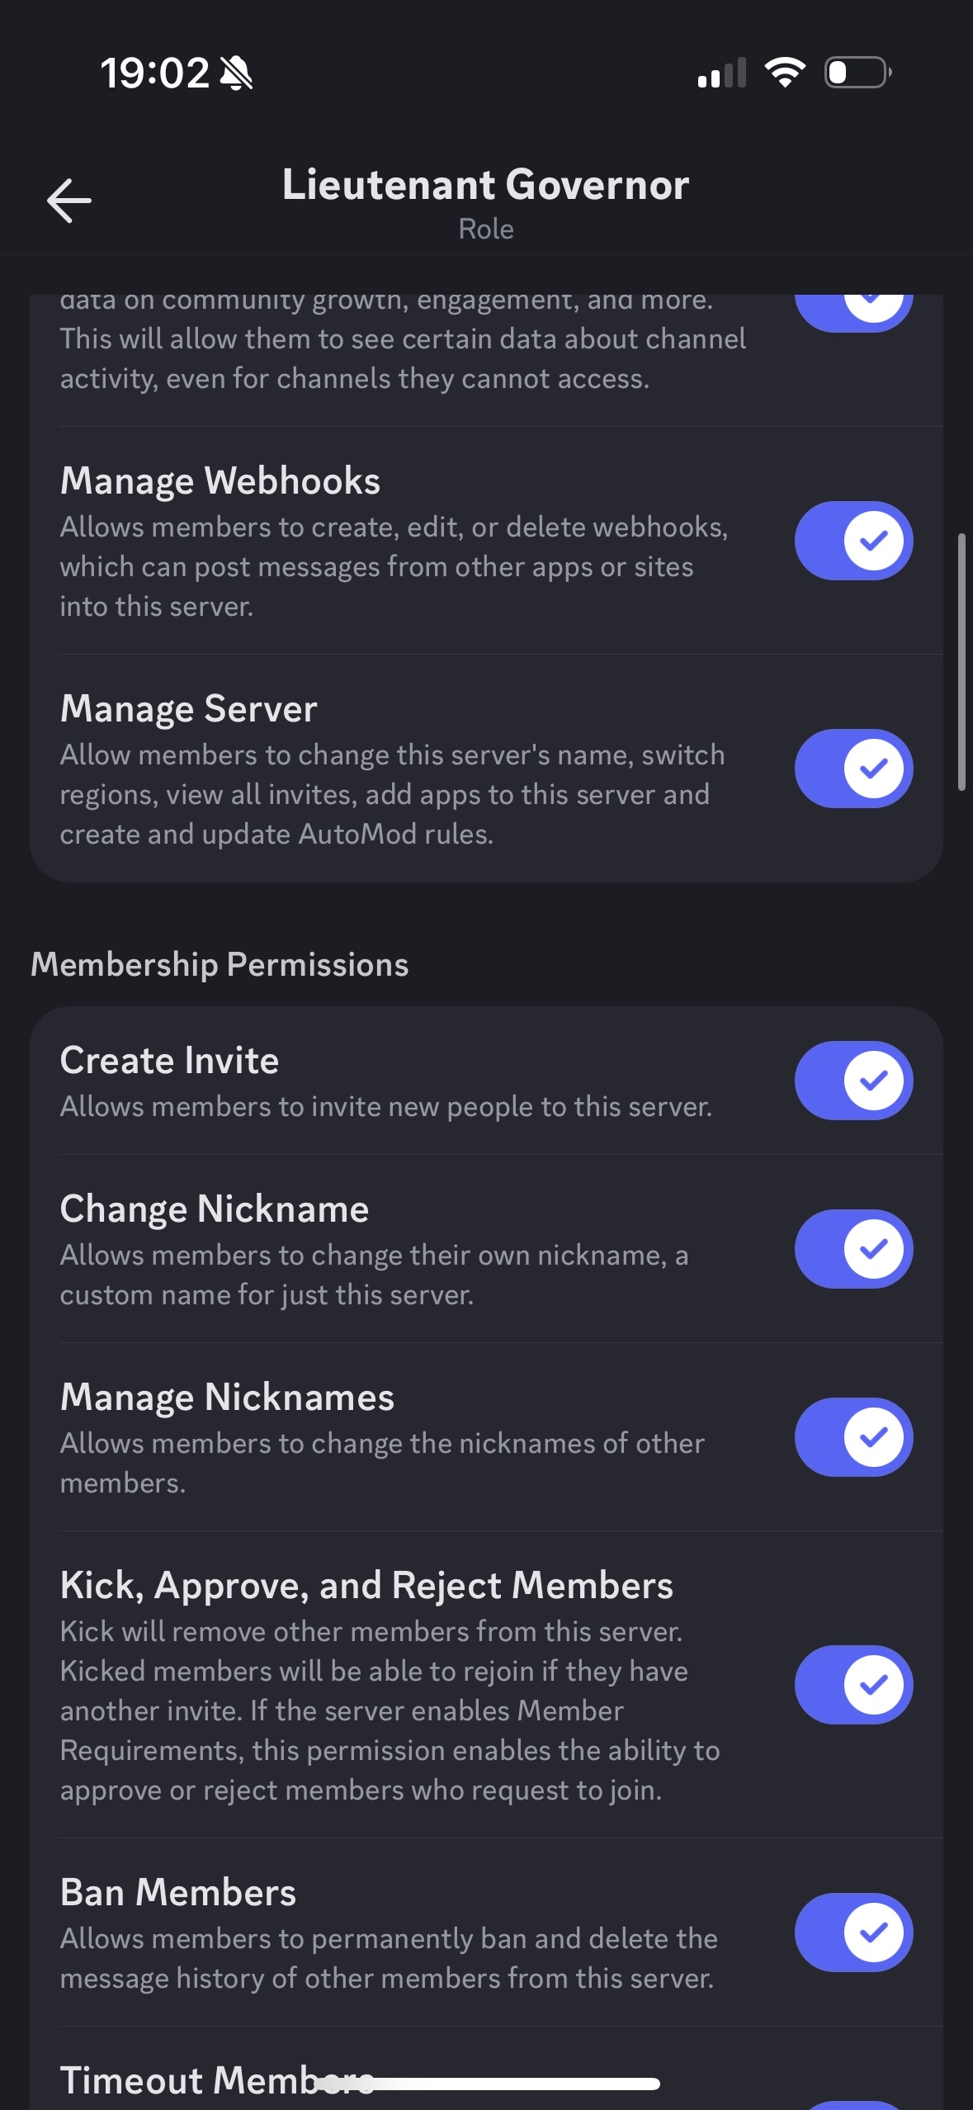Disable the Ban Members toggle

pyautogui.click(x=853, y=1933)
